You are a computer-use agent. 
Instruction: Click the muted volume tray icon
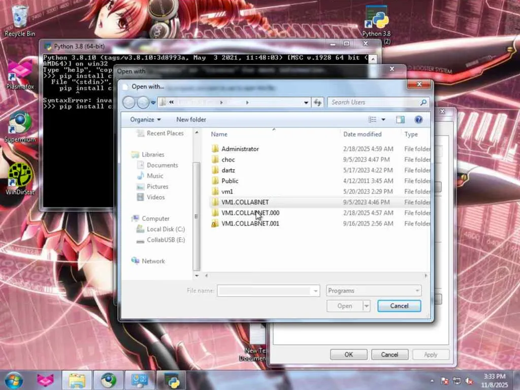coord(469,381)
